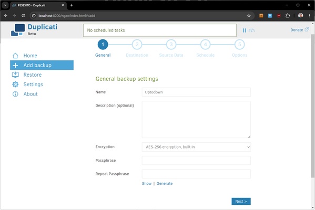315x210 pixels.
Task: Go back with the browser back arrow
Action: click(x=6, y=16)
